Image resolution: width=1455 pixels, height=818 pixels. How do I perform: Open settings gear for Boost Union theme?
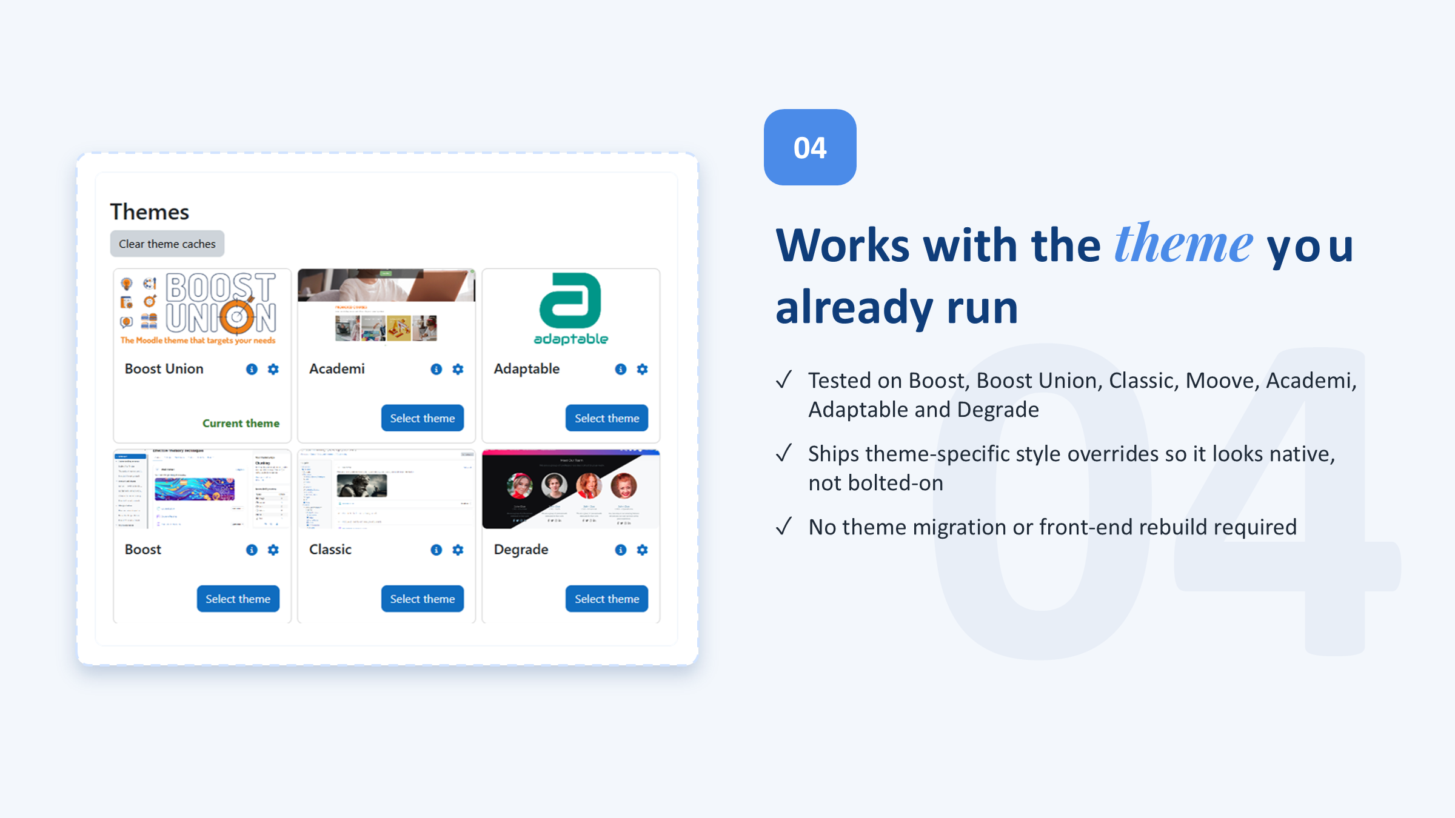pyautogui.click(x=273, y=369)
